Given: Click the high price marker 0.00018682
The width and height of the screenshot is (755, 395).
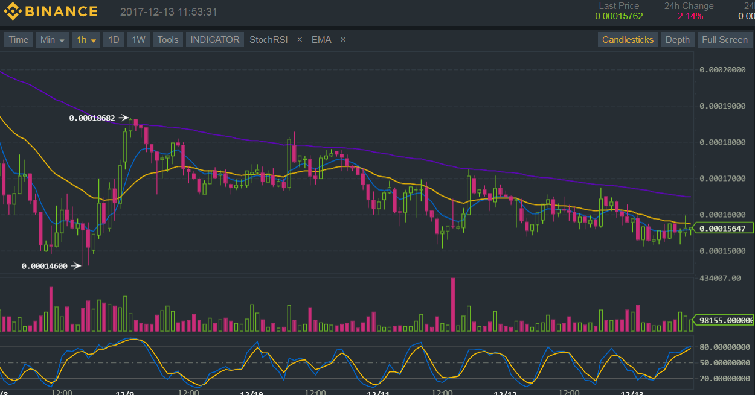Looking at the screenshot, I should click(92, 118).
